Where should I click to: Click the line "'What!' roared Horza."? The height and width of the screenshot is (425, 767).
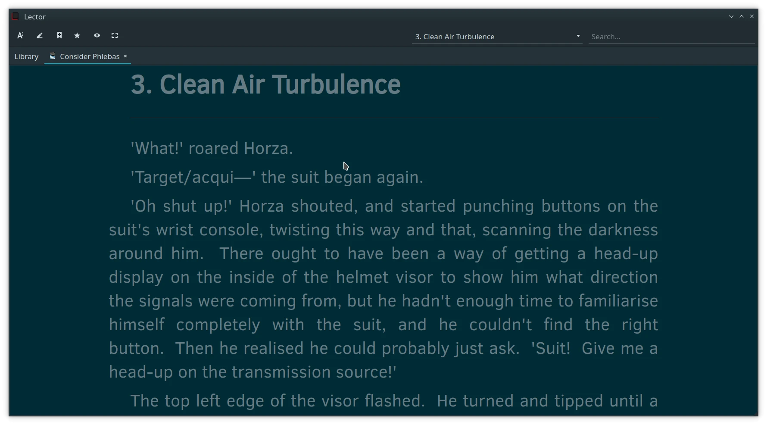tap(212, 148)
